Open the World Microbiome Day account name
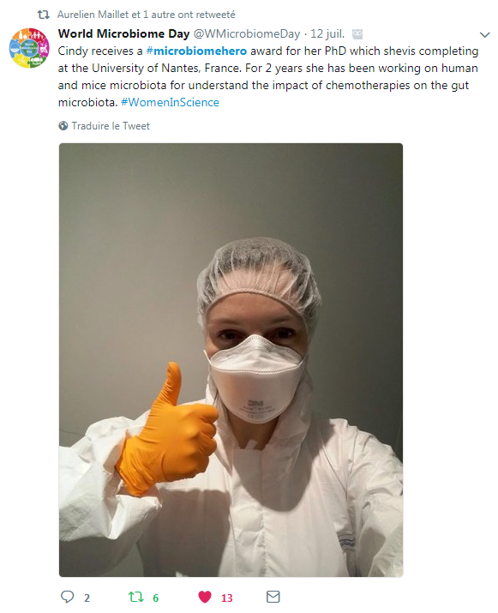 [124, 34]
